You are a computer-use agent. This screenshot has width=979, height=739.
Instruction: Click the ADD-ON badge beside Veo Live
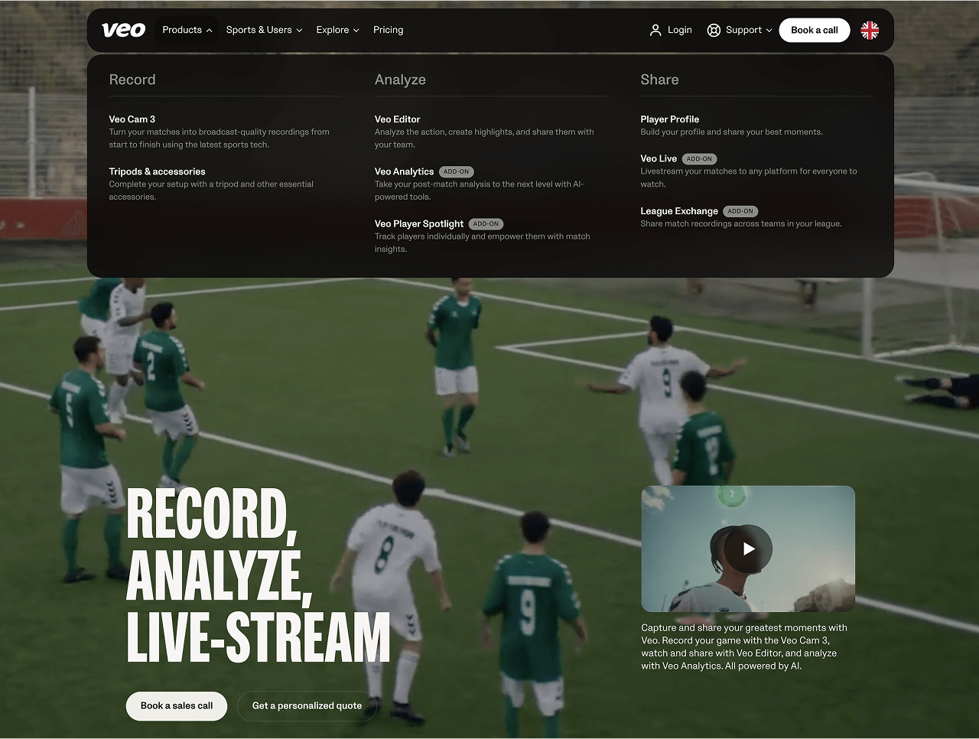point(699,159)
